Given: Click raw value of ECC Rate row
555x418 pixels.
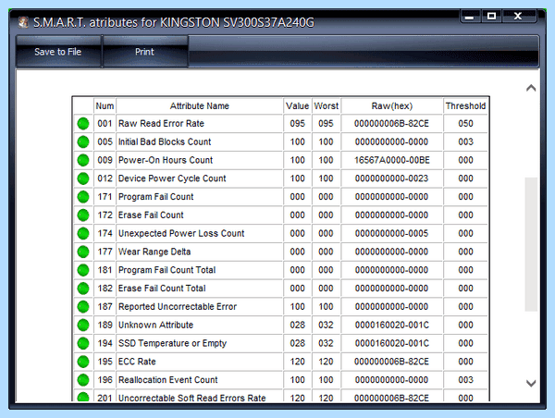Looking at the screenshot, I should point(392,362).
